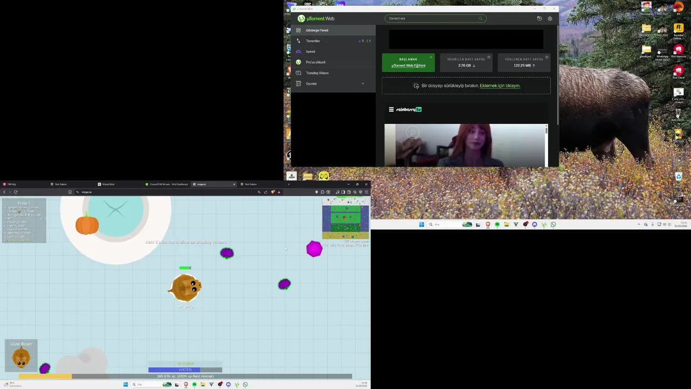Open File Explorer from the right taskbar

point(507,224)
